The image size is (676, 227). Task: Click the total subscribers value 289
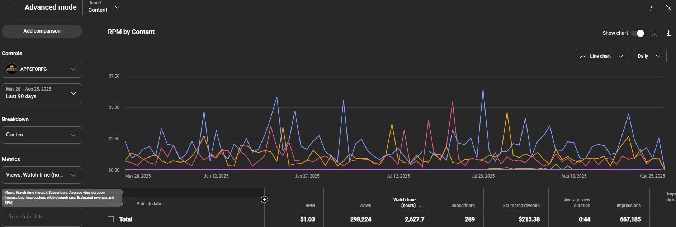[469, 219]
